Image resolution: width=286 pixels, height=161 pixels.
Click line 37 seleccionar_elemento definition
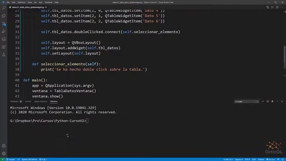pyautogui.click(x=66, y=64)
